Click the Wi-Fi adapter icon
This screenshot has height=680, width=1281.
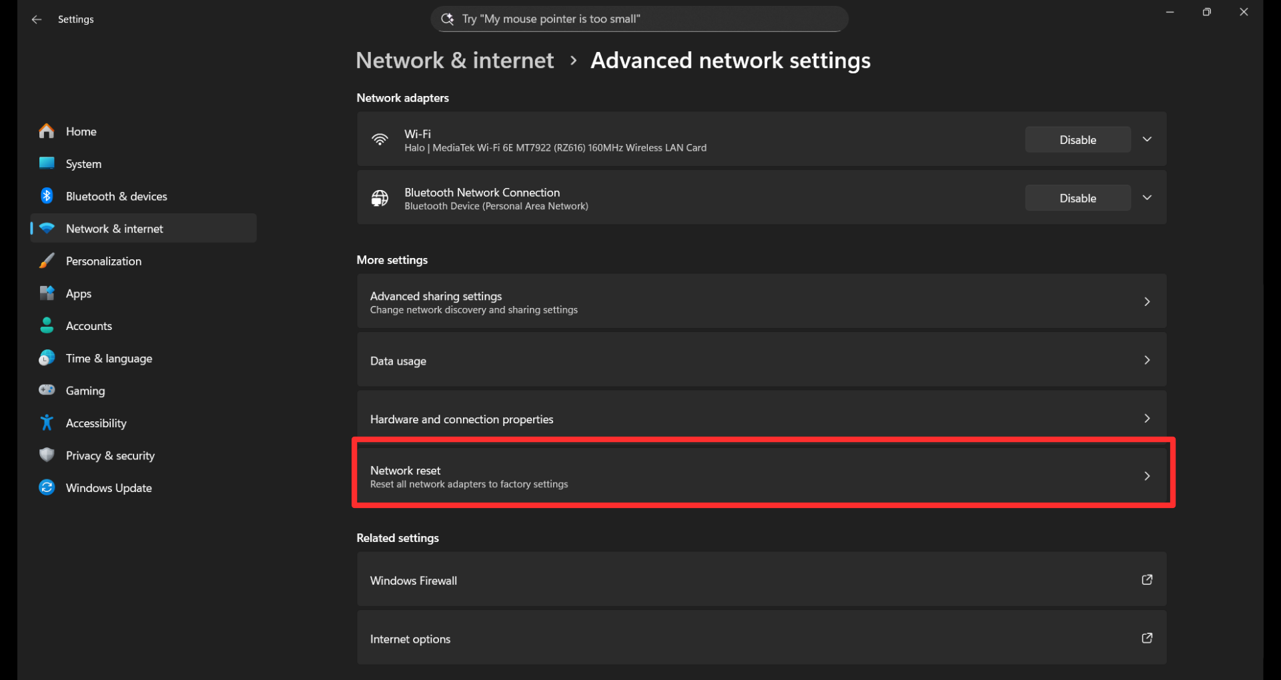(x=380, y=139)
